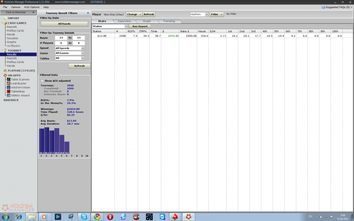This screenshot has height=221, width=354.
Task: Toggle Show $EV adjusted checkbox
Action: click(x=42, y=81)
